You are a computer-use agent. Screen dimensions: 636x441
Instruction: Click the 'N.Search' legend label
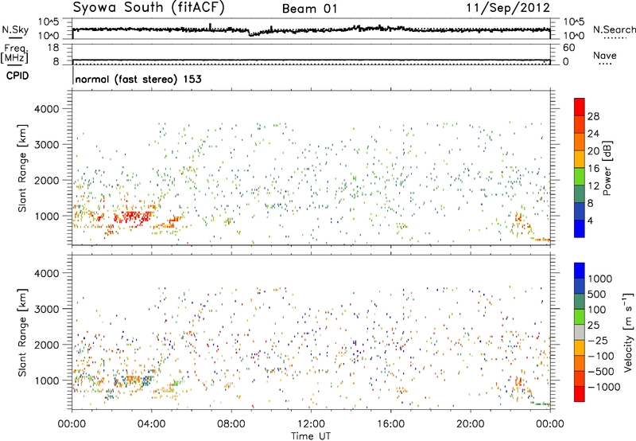[x=614, y=29]
